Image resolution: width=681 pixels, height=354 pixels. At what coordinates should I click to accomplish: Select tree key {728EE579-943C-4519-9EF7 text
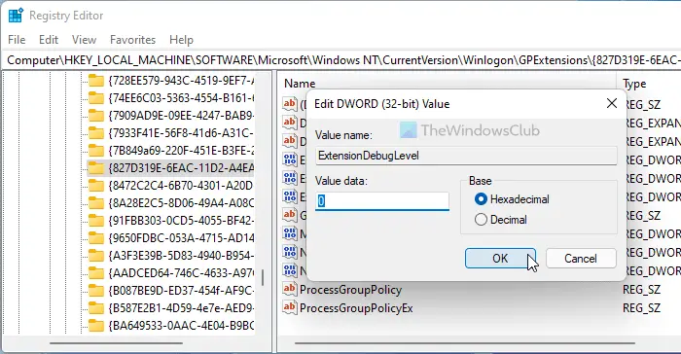click(182, 81)
